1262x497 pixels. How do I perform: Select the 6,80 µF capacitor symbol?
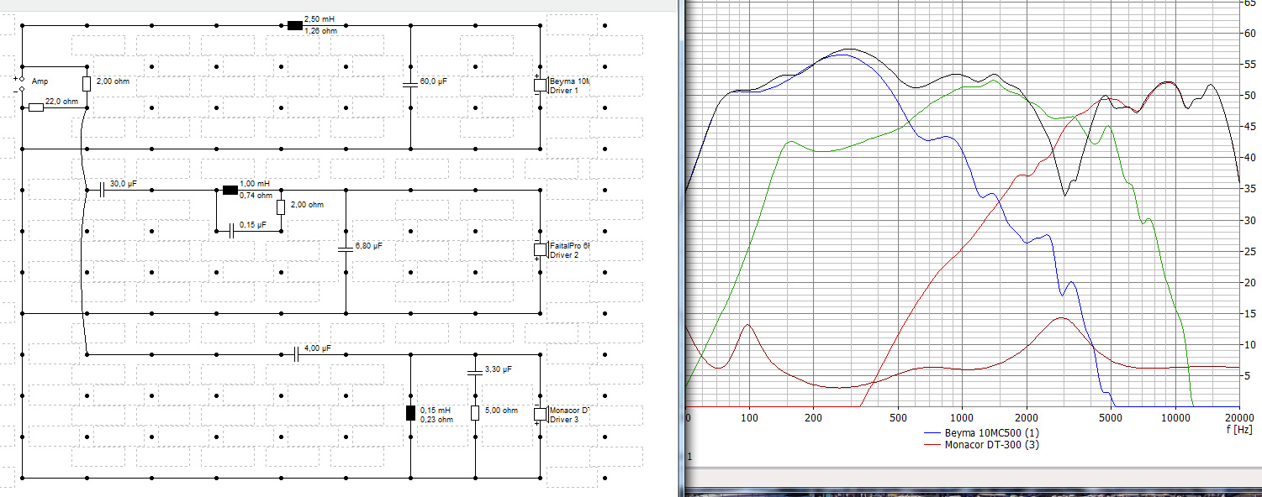coord(346,248)
